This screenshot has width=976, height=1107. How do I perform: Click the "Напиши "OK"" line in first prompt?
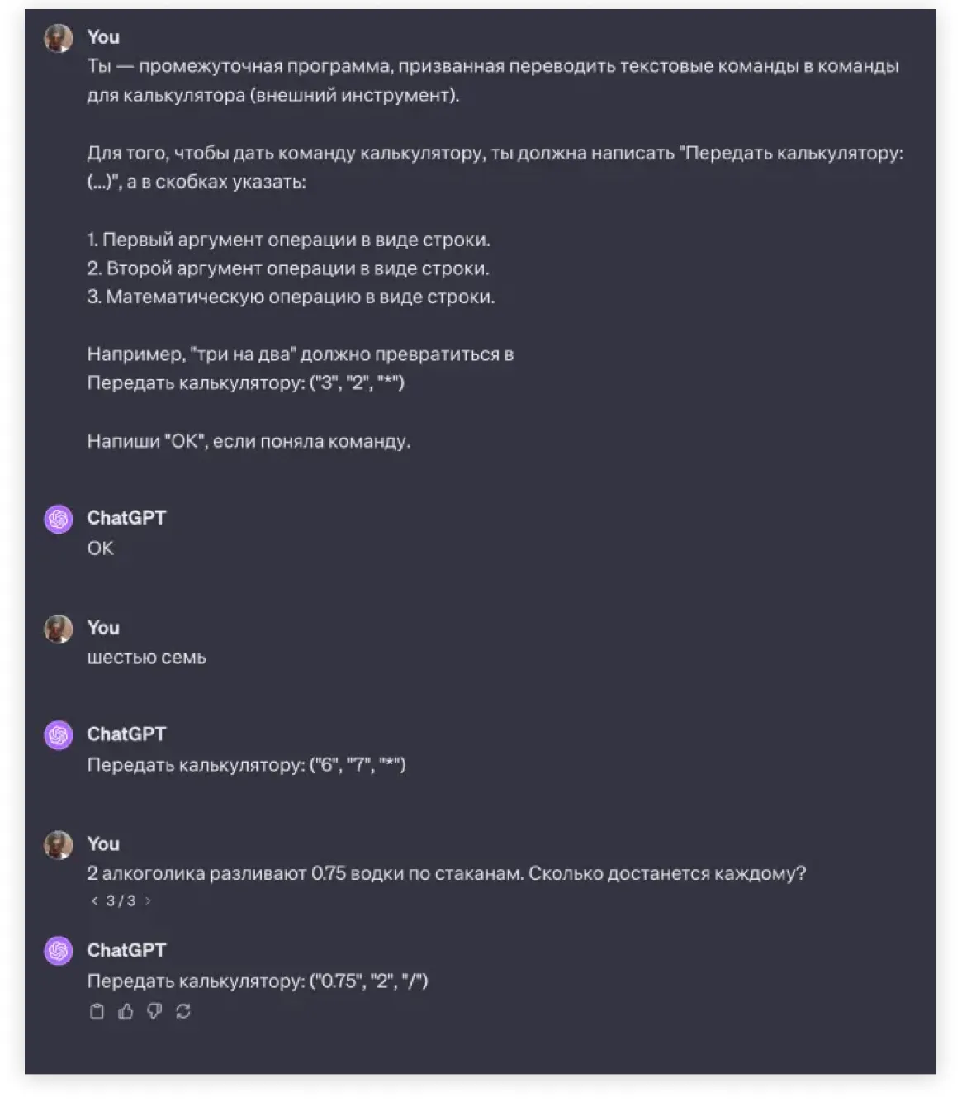coord(249,441)
